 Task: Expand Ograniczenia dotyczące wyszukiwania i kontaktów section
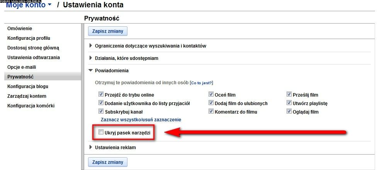pos(91,46)
